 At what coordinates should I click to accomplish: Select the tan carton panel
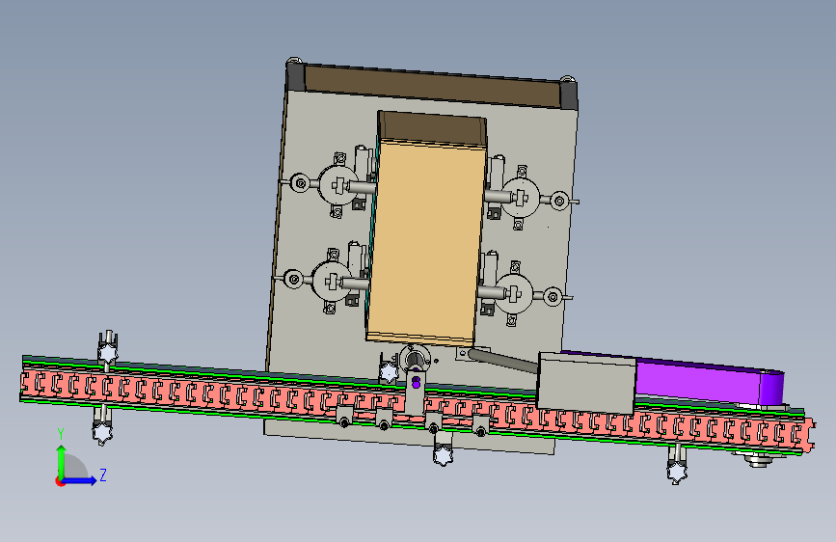(425, 243)
